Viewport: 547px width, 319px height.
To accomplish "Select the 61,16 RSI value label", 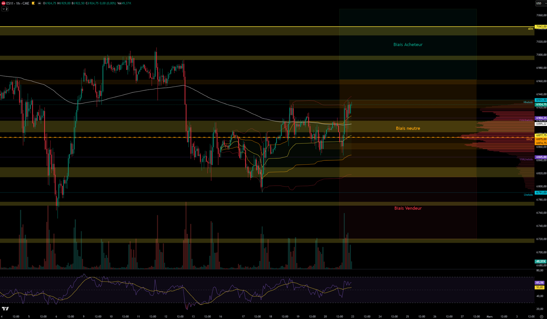I will (539, 282).
